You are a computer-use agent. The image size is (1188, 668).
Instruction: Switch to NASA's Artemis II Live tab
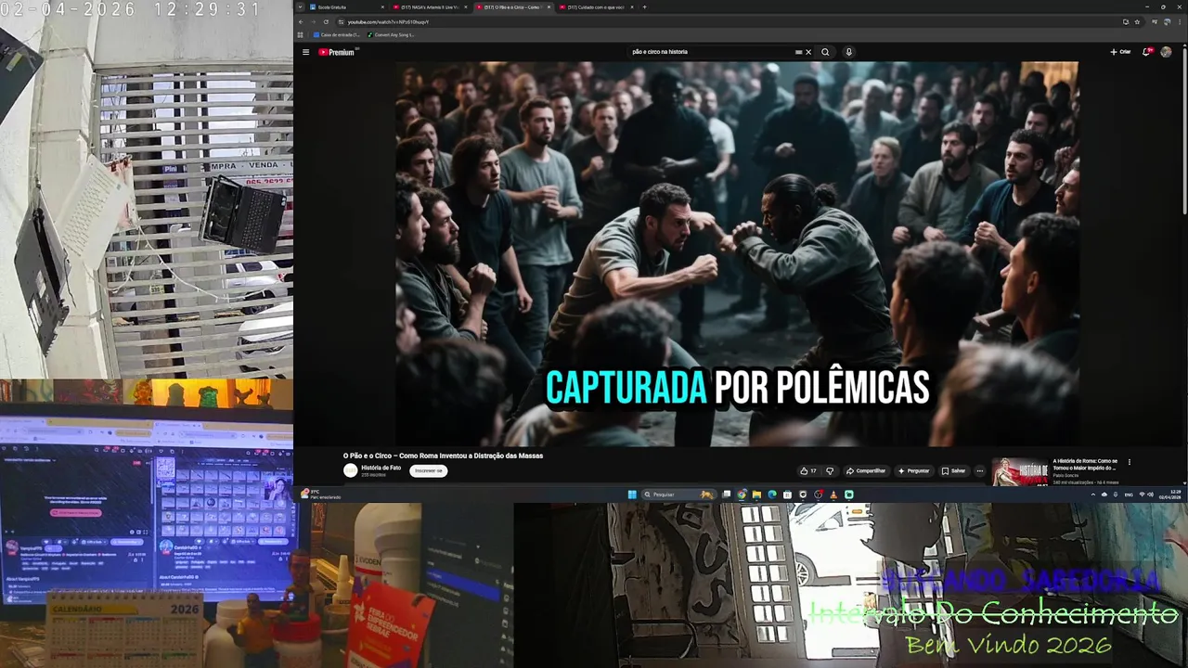[432, 6]
